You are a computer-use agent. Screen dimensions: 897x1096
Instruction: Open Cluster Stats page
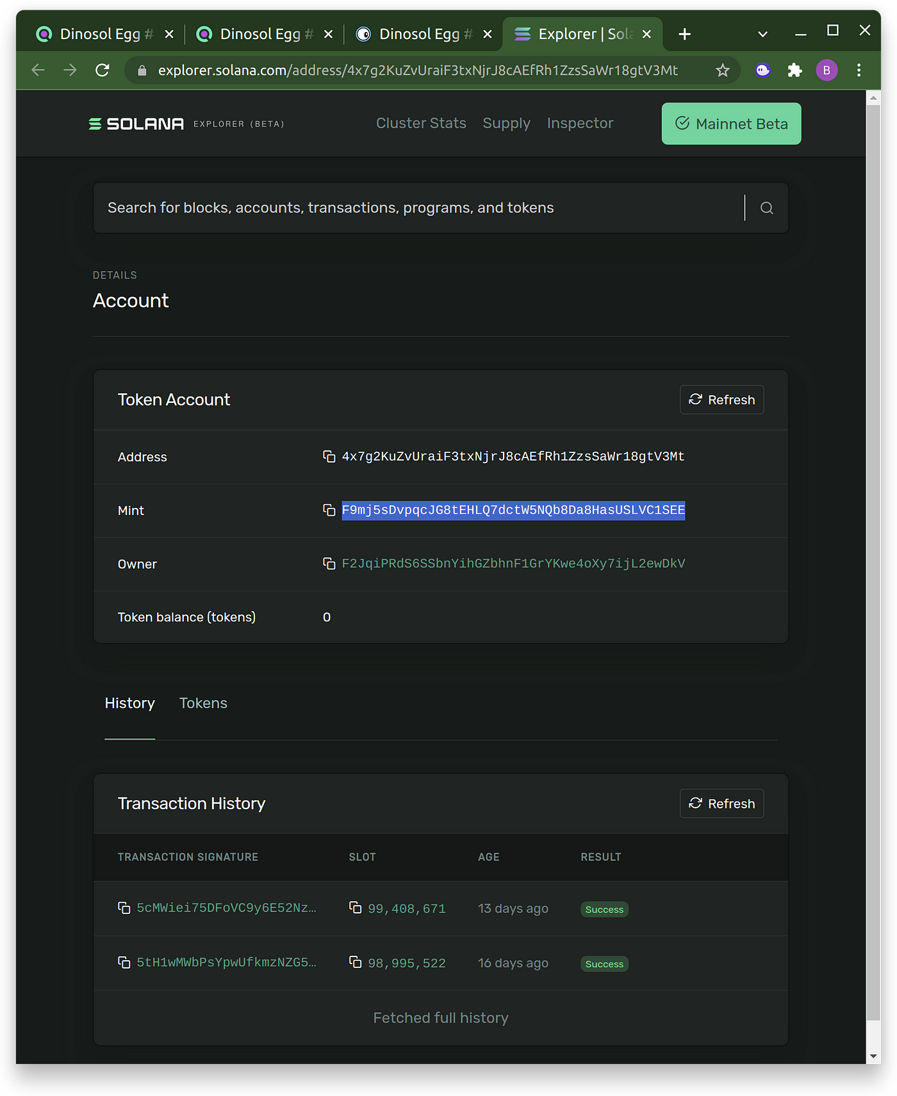click(x=421, y=123)
